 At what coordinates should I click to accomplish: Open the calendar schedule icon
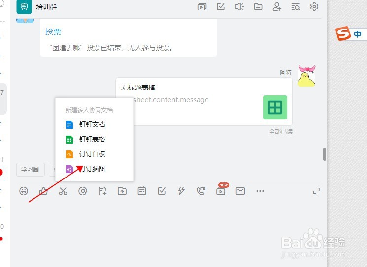click(x=142, y=191)
